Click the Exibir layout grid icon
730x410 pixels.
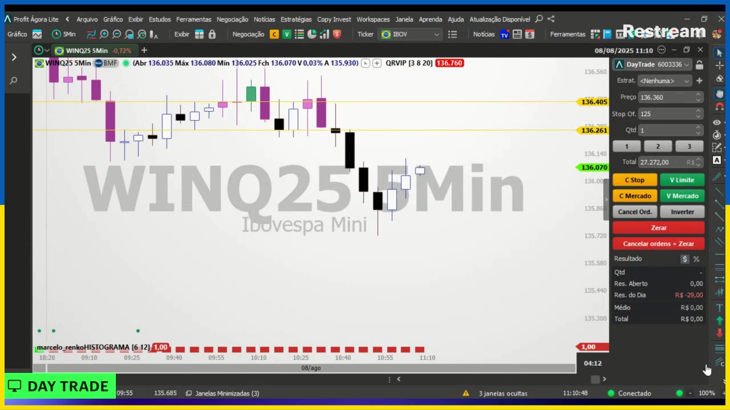(x=199, y=34)
